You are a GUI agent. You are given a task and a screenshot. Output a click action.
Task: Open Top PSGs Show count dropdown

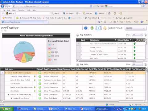click(x=137, y=64)
